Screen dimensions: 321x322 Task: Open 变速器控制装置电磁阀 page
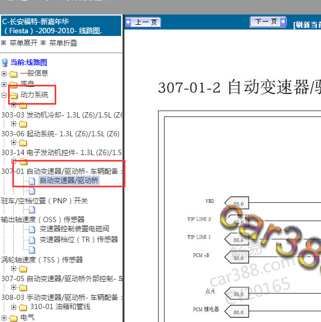[x=74, y=229]
